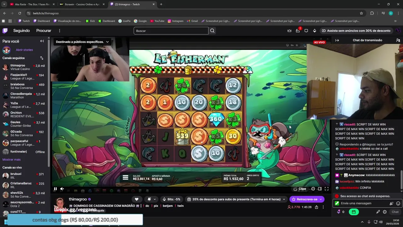403x227 pixels.
Task: Share the stream via share icon
Action: 316,207
